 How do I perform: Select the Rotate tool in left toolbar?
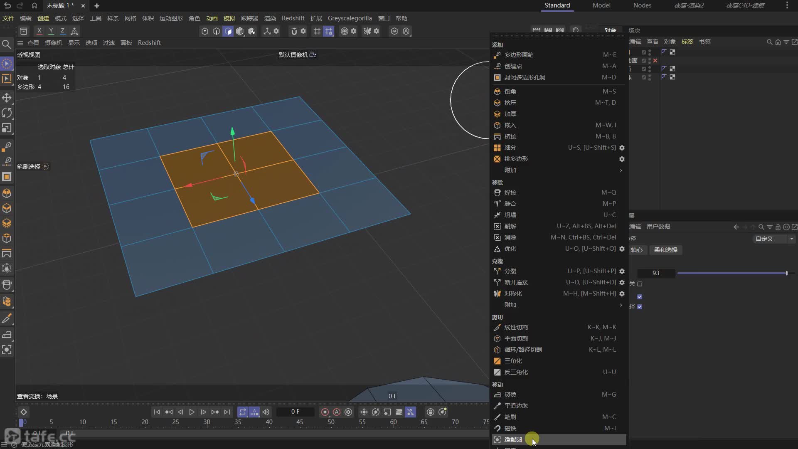[7, 113]
